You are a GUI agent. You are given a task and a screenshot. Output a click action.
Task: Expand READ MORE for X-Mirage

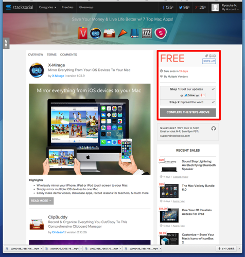click(x=41, y=201)
